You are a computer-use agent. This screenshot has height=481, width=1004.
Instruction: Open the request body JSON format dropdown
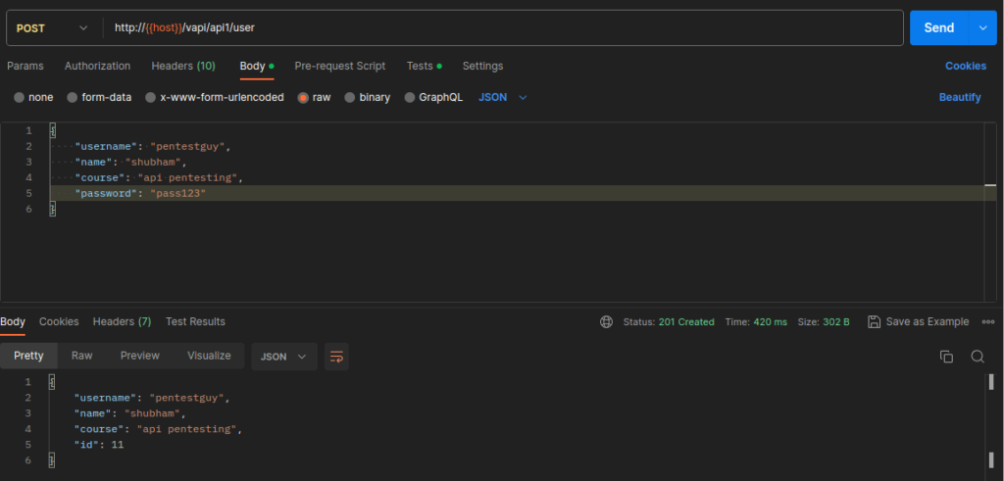(503, 97)
